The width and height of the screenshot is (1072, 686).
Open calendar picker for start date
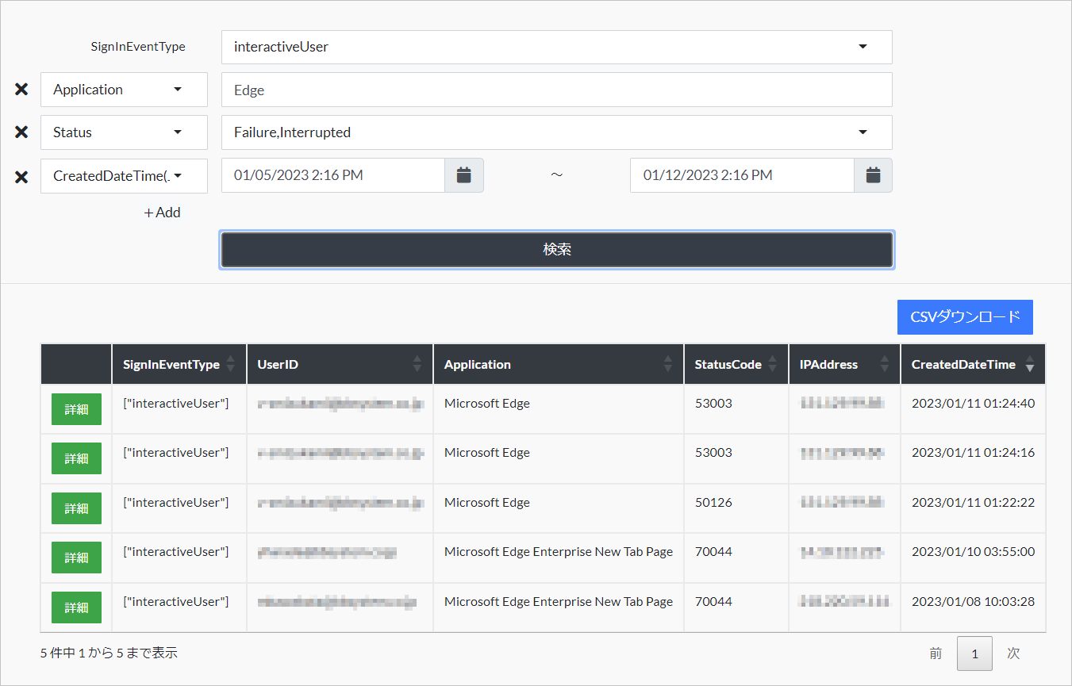tap(464, 175)
